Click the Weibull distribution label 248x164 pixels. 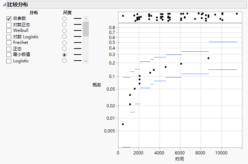pyautogui.click(x=21, y=30)
